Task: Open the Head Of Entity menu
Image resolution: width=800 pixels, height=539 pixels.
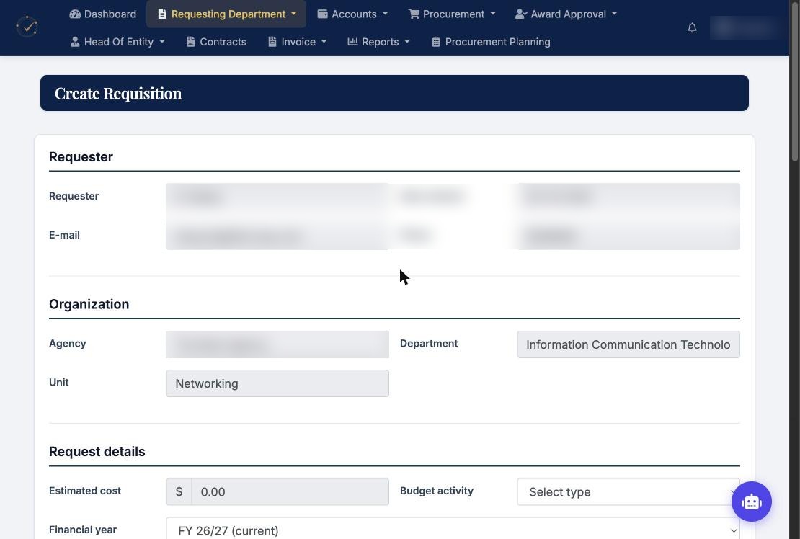Action: pos(117,42)
